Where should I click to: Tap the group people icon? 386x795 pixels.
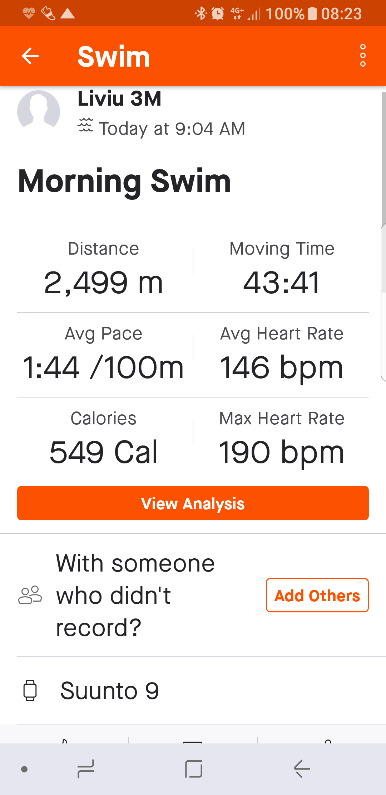click(30, 595)
